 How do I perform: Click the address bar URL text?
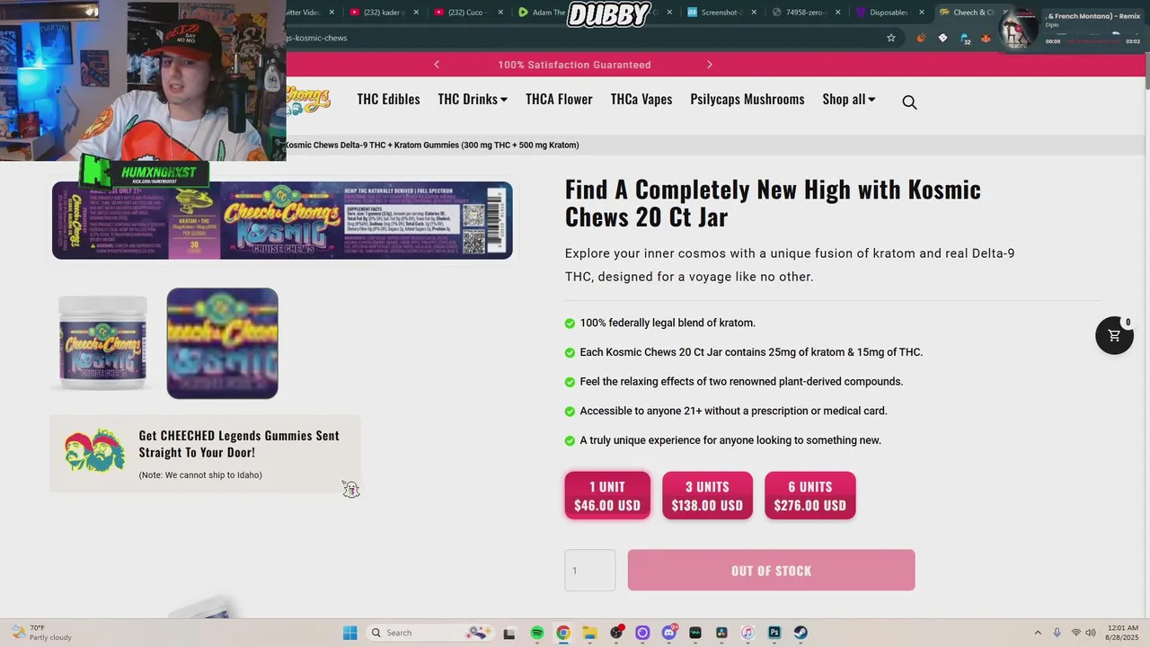(316, 38)
